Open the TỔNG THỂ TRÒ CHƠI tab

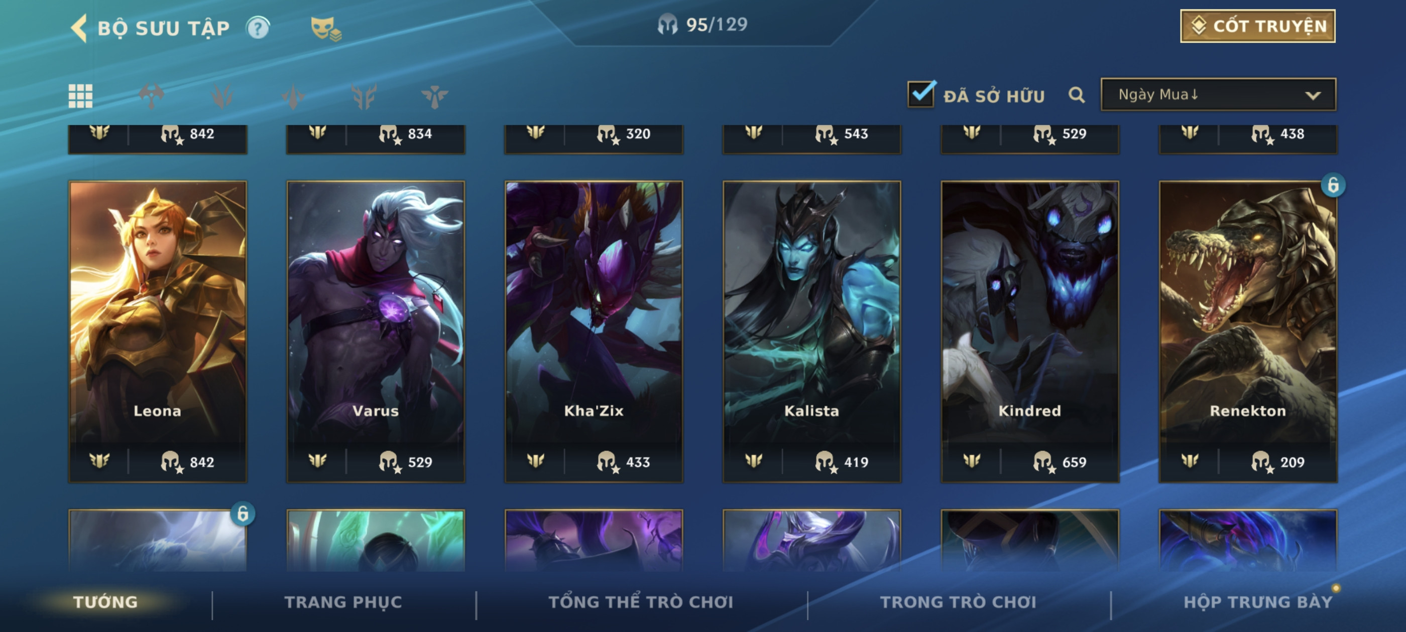pos(641,602)
